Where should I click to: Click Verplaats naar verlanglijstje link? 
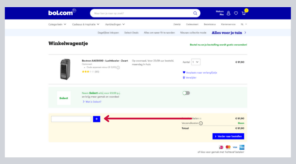[201, 73]
